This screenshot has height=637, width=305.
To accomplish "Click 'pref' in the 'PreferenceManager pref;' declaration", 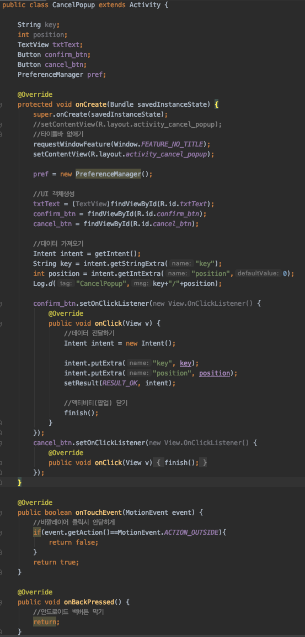I will tap(95, 75).
